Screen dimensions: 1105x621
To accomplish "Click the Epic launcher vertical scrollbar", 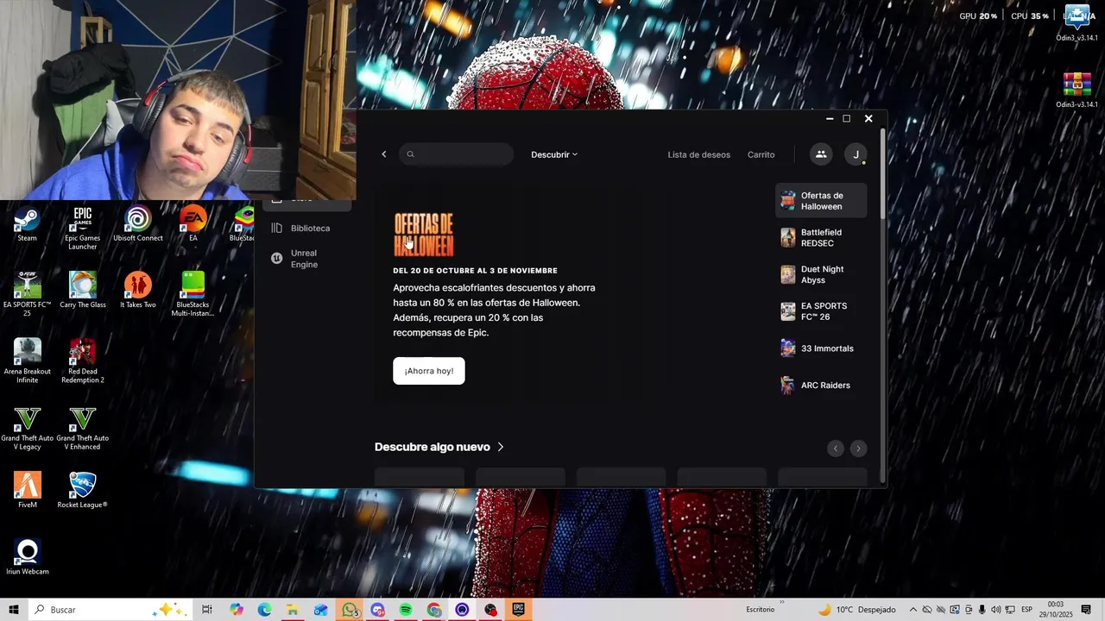I will [881, 172].
